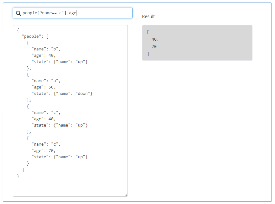Screen dimensions: 275x204
Task: Click the line "name": "a"
Action: point(46,81)
